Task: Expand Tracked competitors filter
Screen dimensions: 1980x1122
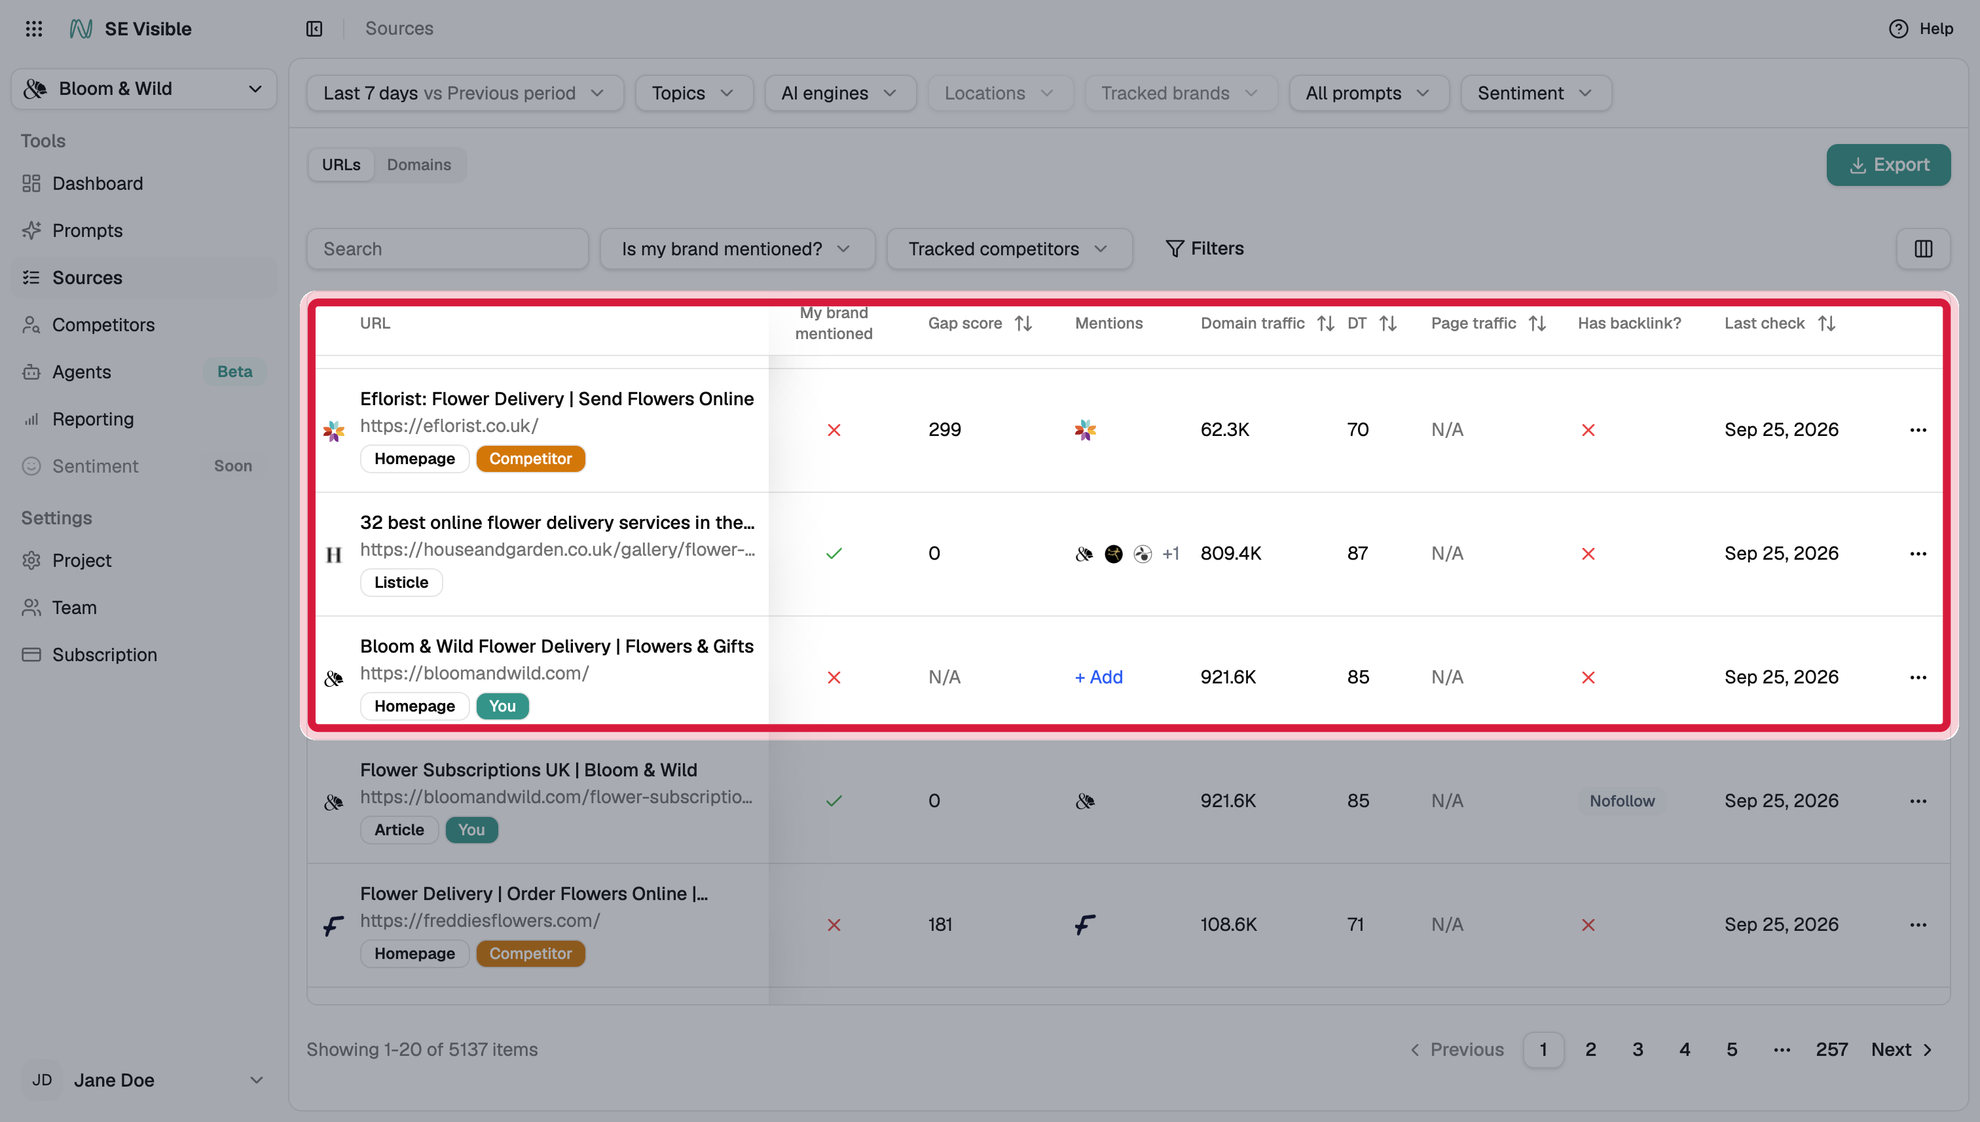Action: [1009, 248]
